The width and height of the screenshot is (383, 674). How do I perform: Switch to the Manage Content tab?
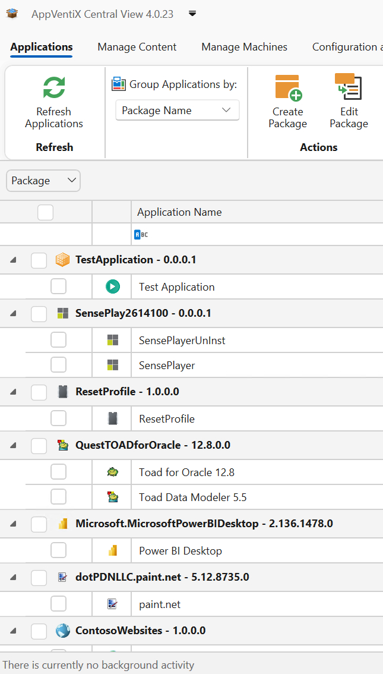137,47
